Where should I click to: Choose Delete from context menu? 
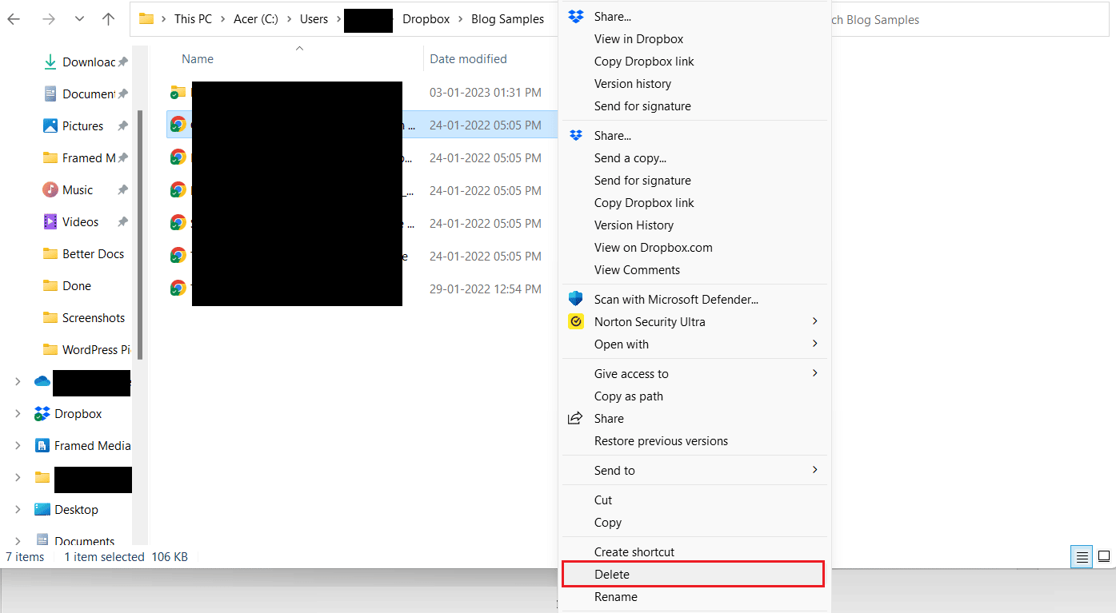(x=694, y=574)
